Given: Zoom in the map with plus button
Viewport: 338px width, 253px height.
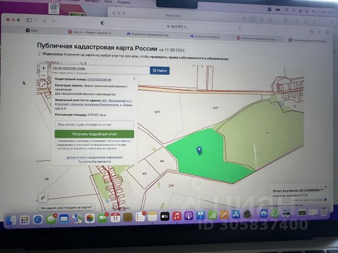Looking at the screenshot, I should point(43,68).
